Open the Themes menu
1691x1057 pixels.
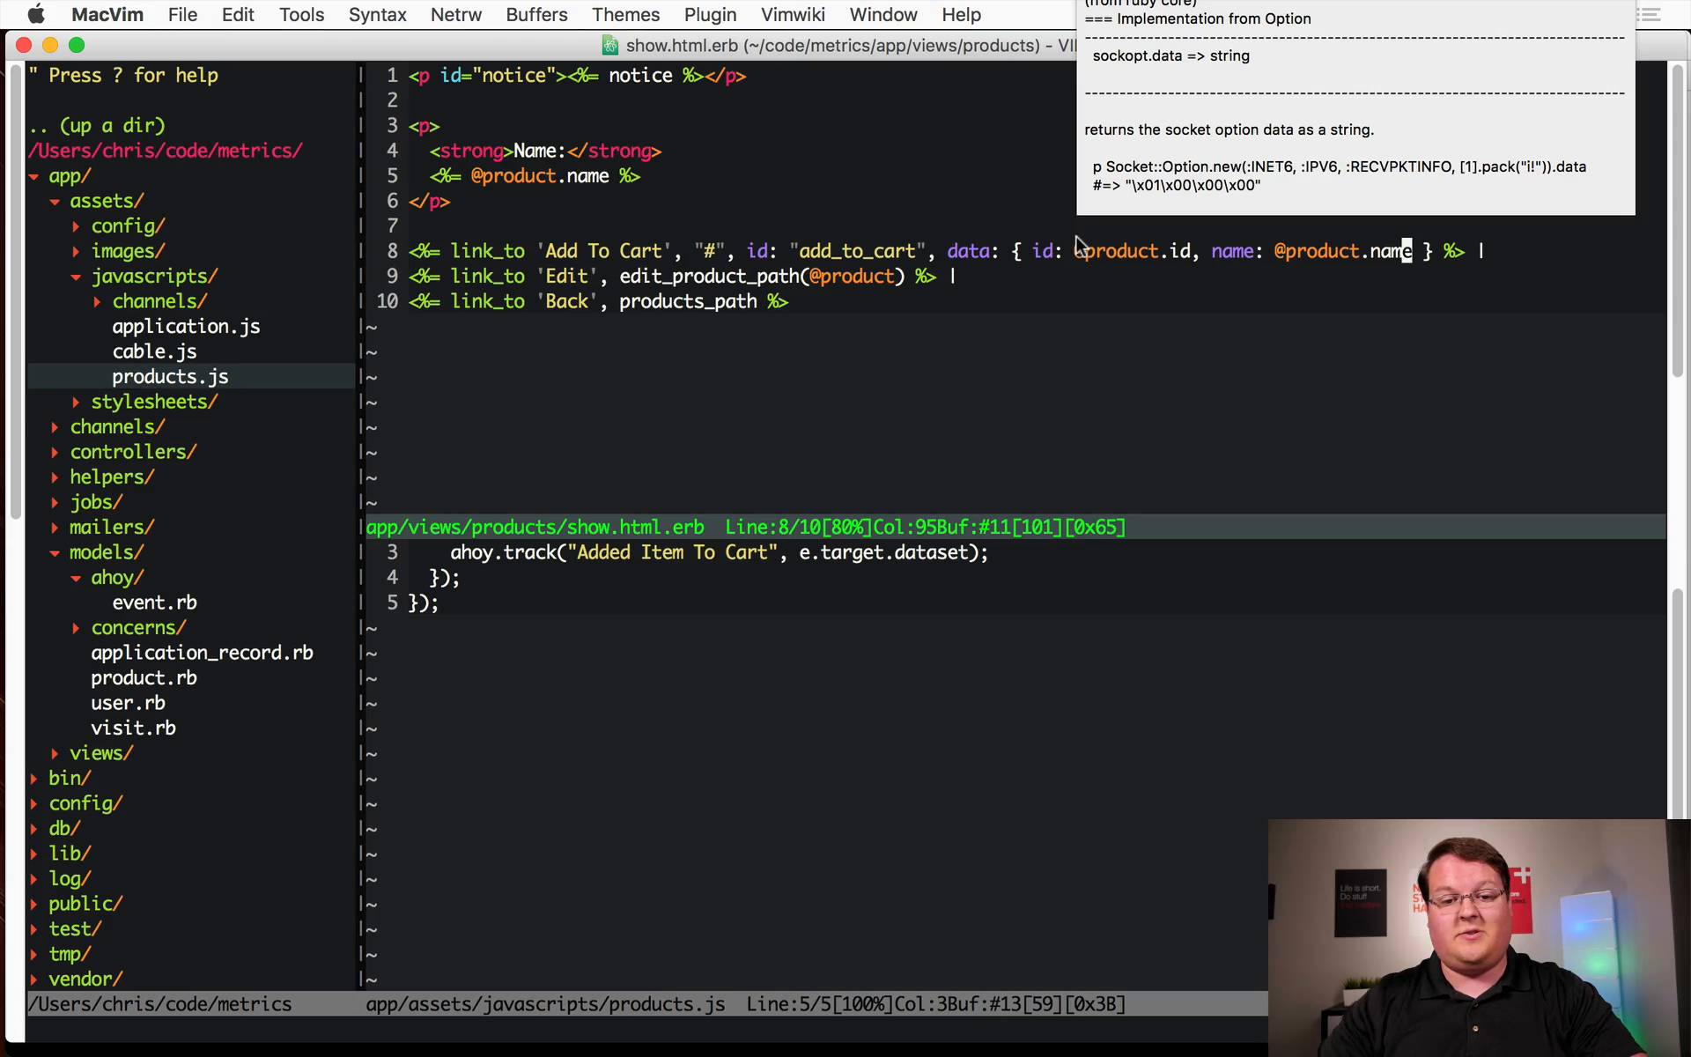[626, 14]
